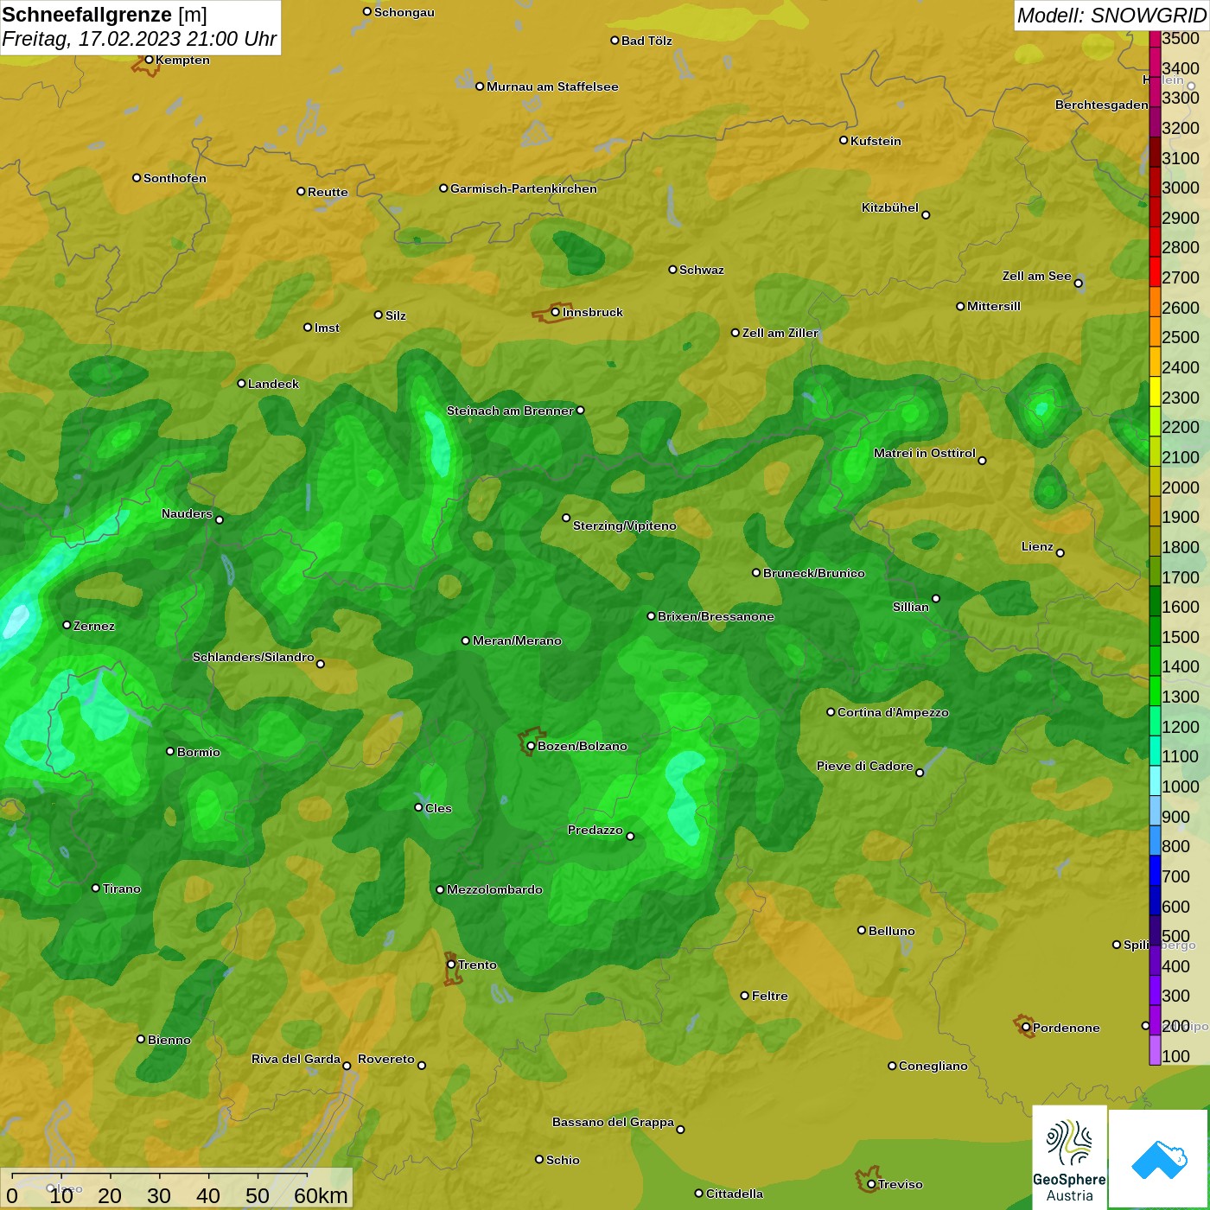Click the Schongau label
Screen dimensions: 1210x1210
[404, 12]
